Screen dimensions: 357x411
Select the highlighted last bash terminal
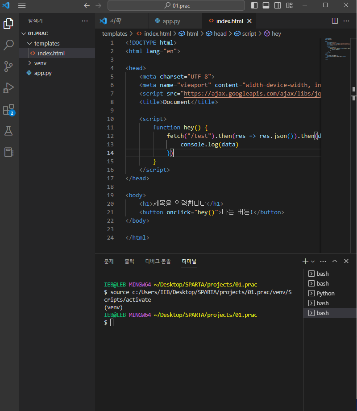[330, 313]
